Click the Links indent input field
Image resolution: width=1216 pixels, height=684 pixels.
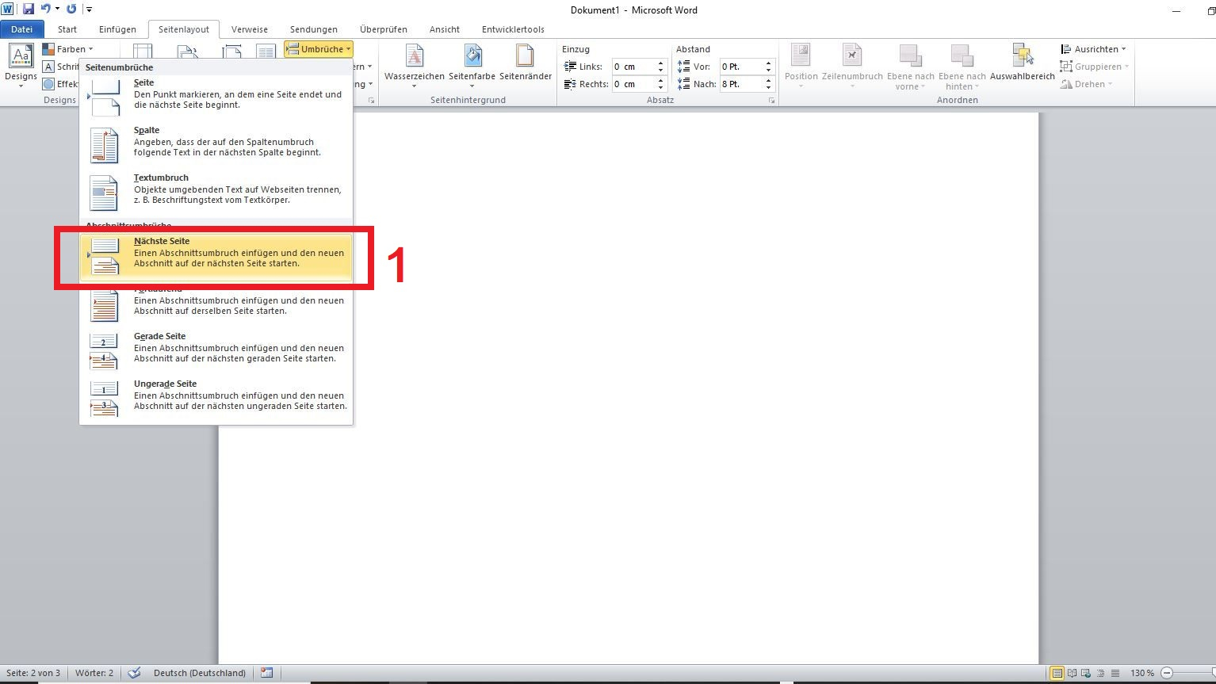coord(633,67)
